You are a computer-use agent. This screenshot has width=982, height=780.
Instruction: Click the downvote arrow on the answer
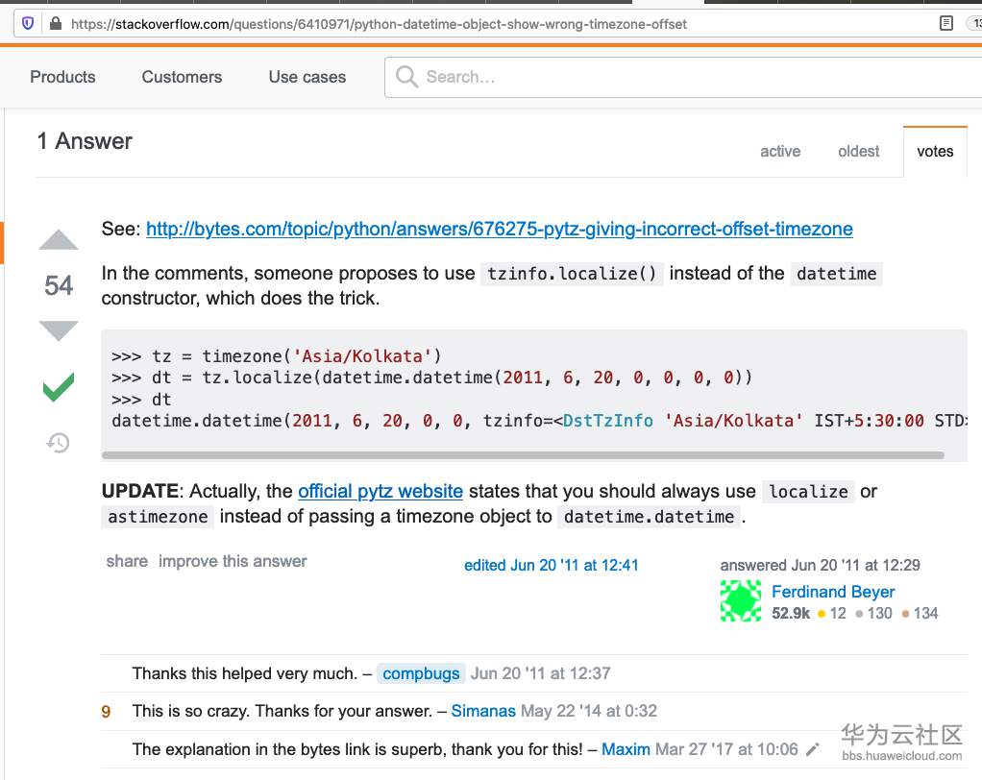click(x=59, y=330)
